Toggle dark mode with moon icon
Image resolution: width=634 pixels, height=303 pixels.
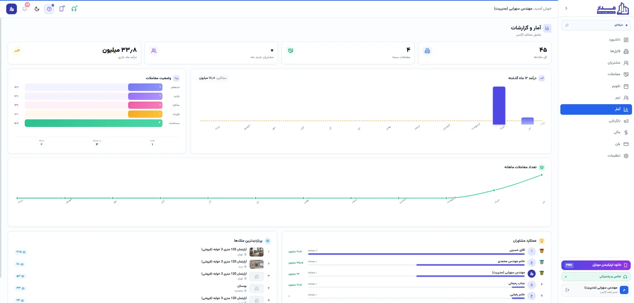point(37,9)
